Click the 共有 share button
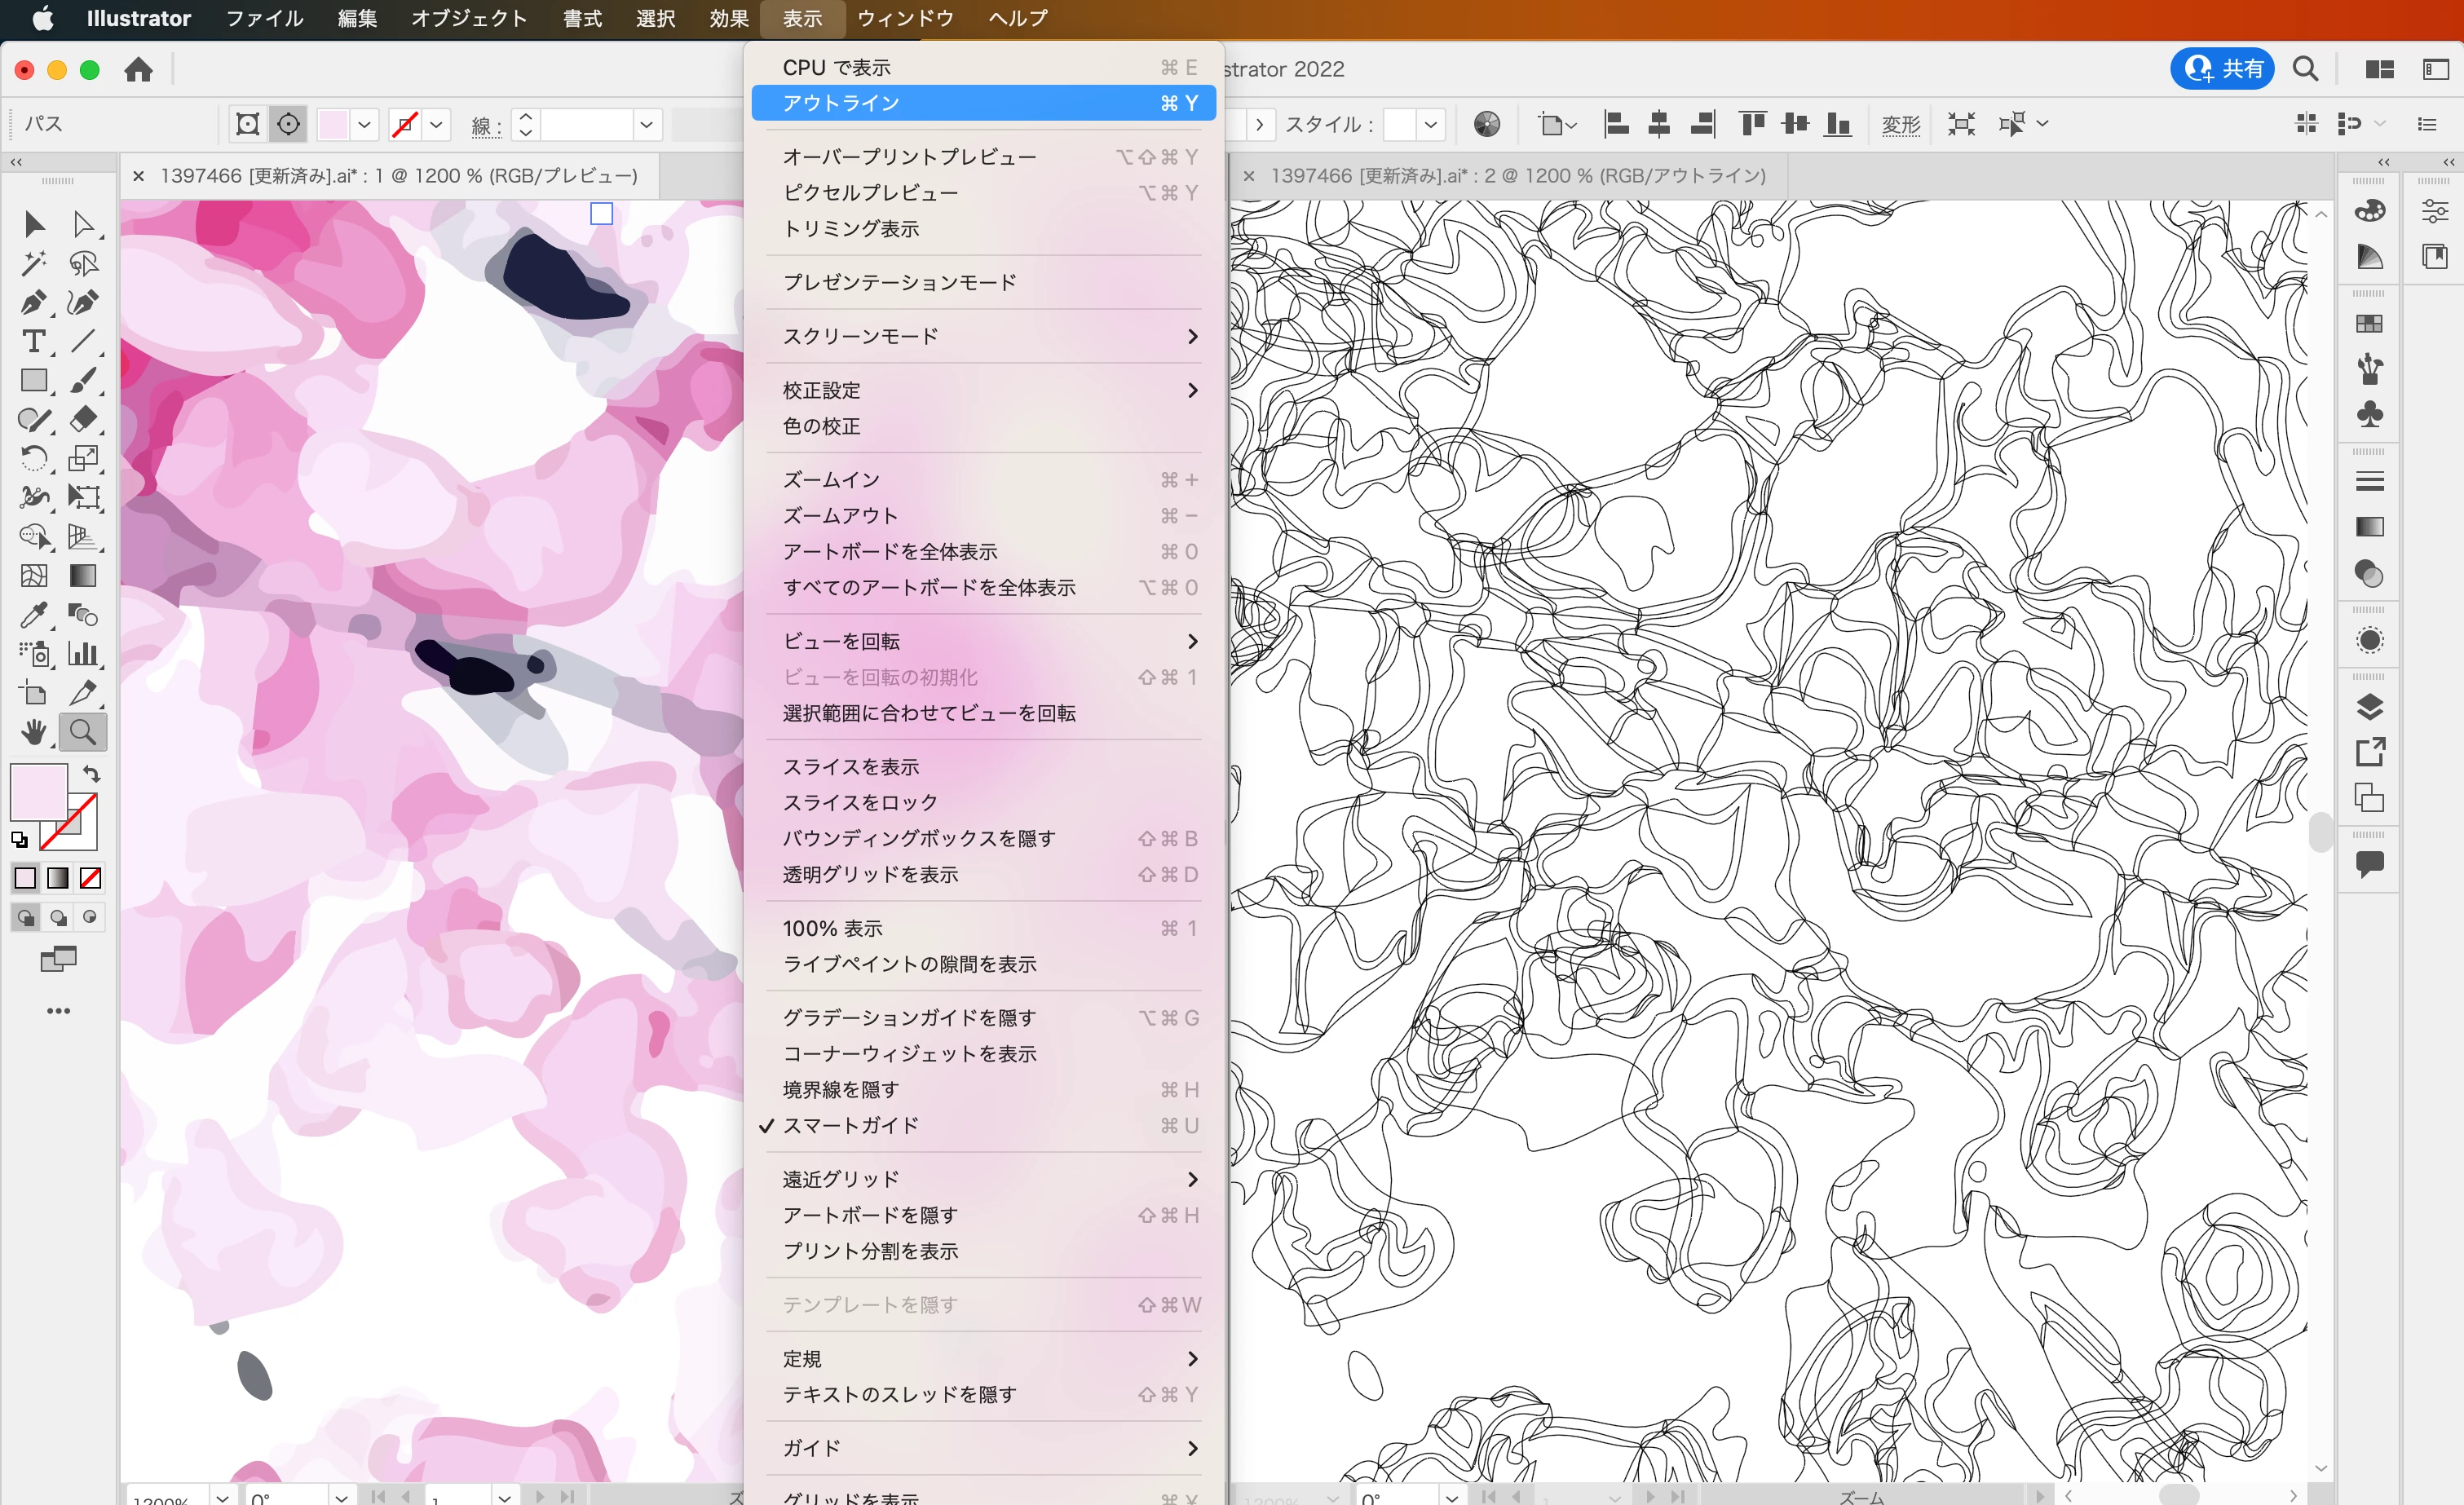Screen dimensions: 2464x1505 pos(2223,69)
